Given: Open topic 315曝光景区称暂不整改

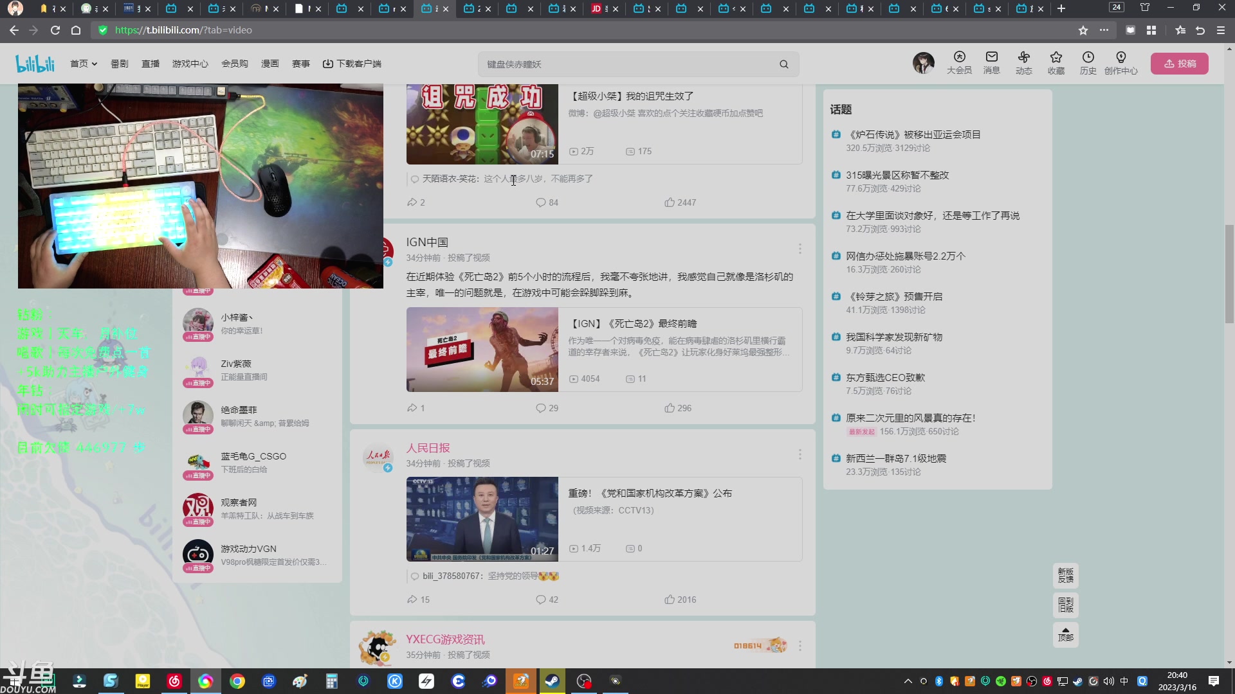Looking at the screenshot, I should pos(897,175).
